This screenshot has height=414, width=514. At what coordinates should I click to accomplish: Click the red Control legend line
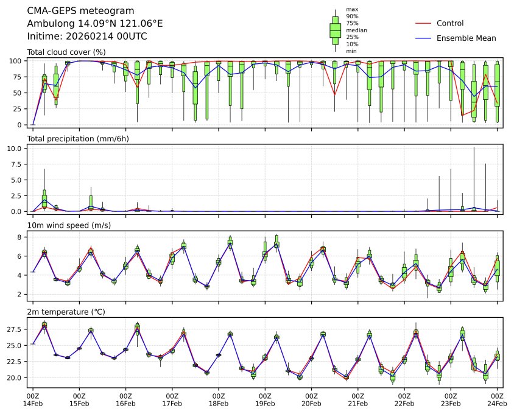tap(423, 23)
